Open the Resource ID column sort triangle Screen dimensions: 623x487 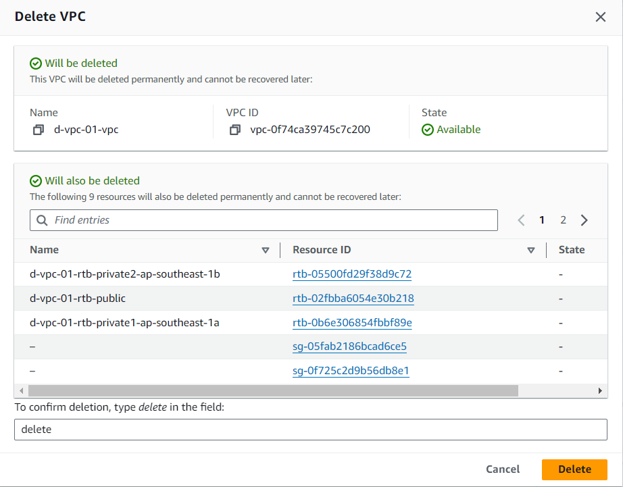[531, 250]
